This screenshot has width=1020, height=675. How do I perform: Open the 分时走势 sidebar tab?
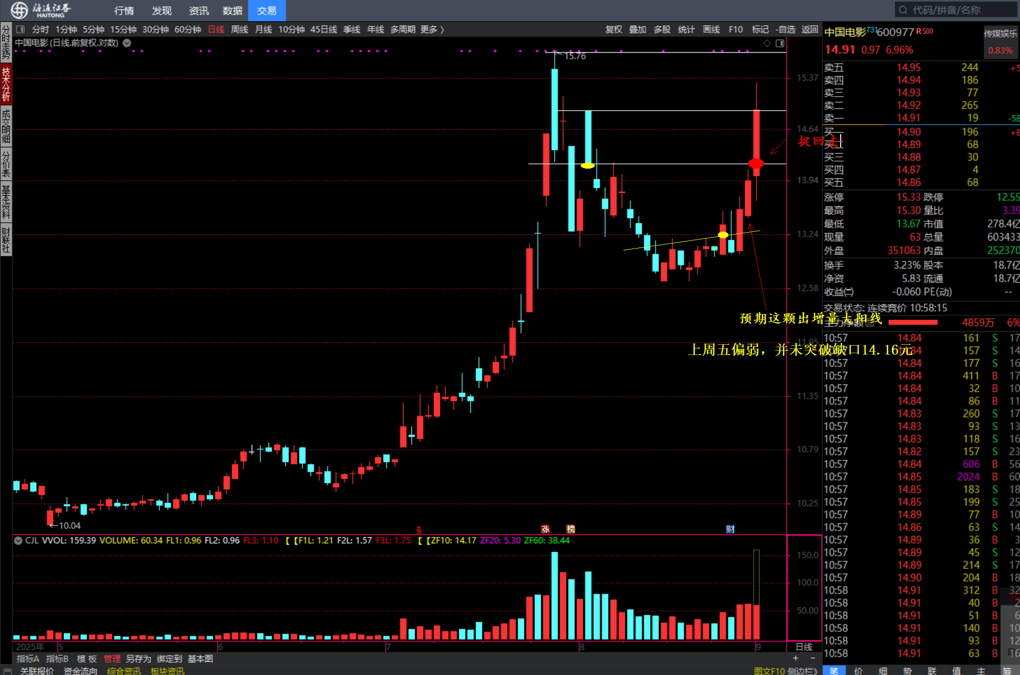coord(6,43)
